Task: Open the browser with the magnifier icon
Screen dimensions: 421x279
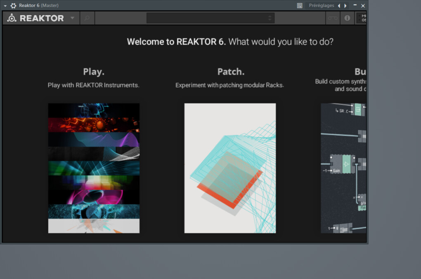Action: click(x=87, y=18)
